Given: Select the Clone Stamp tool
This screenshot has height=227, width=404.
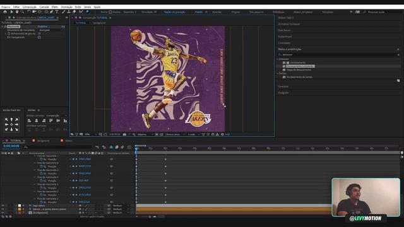Looking at the screenshot, I should (x=69, y=12).
